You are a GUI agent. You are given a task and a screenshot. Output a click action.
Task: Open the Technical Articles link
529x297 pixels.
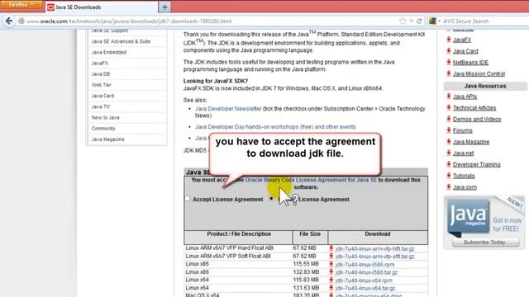click(x=474, y=108)
